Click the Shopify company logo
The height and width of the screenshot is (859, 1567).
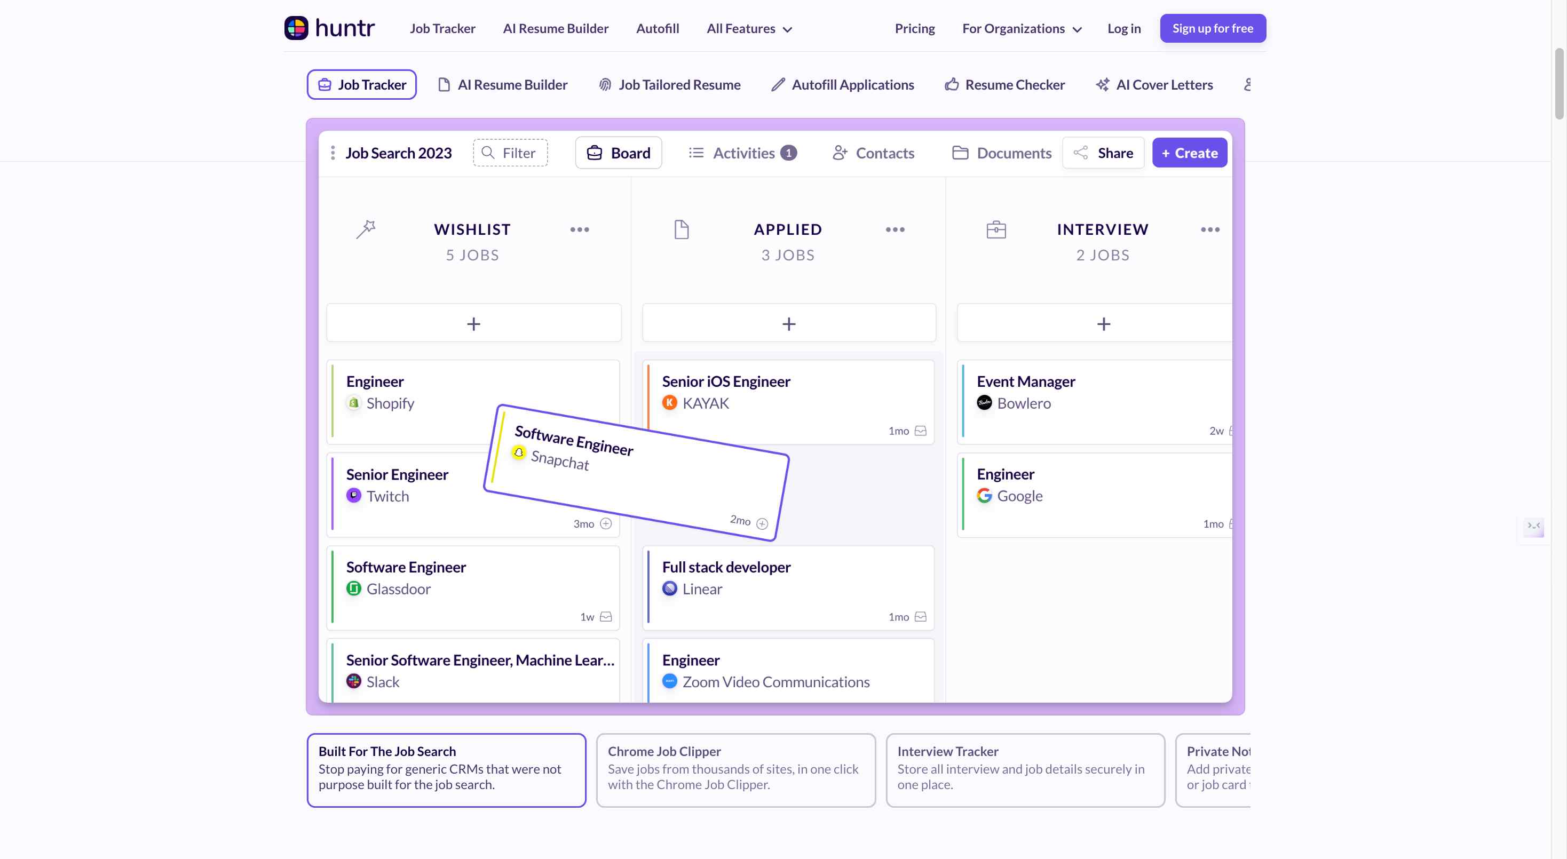pos(353,402)
